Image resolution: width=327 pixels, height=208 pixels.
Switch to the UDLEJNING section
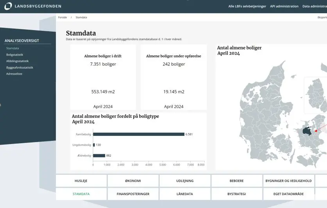point(185,181)
